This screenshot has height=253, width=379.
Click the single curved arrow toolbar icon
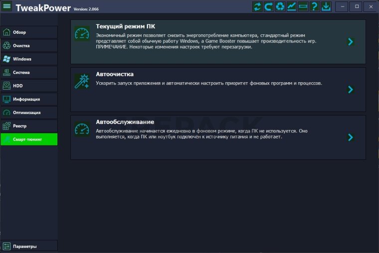269,6
